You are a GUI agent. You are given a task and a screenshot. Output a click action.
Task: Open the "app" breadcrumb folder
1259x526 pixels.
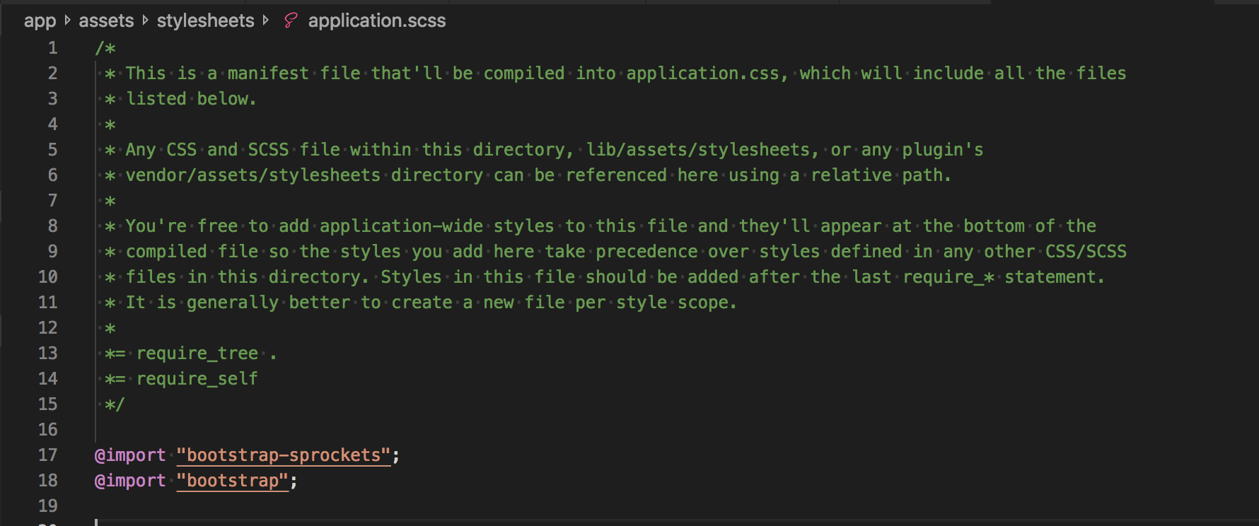point(40,21)
